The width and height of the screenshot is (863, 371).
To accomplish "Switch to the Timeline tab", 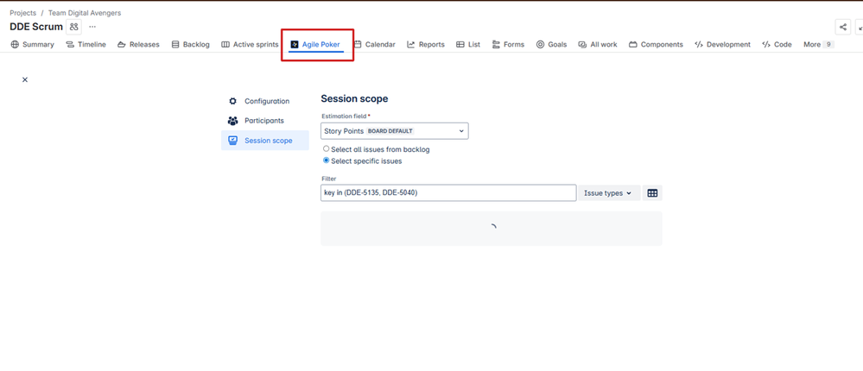I will pyautogui.click(x=86, y=45).
